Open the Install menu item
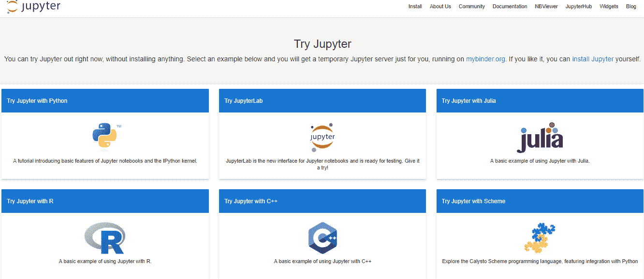Viewport: 644px width, 279px height. 415,7
